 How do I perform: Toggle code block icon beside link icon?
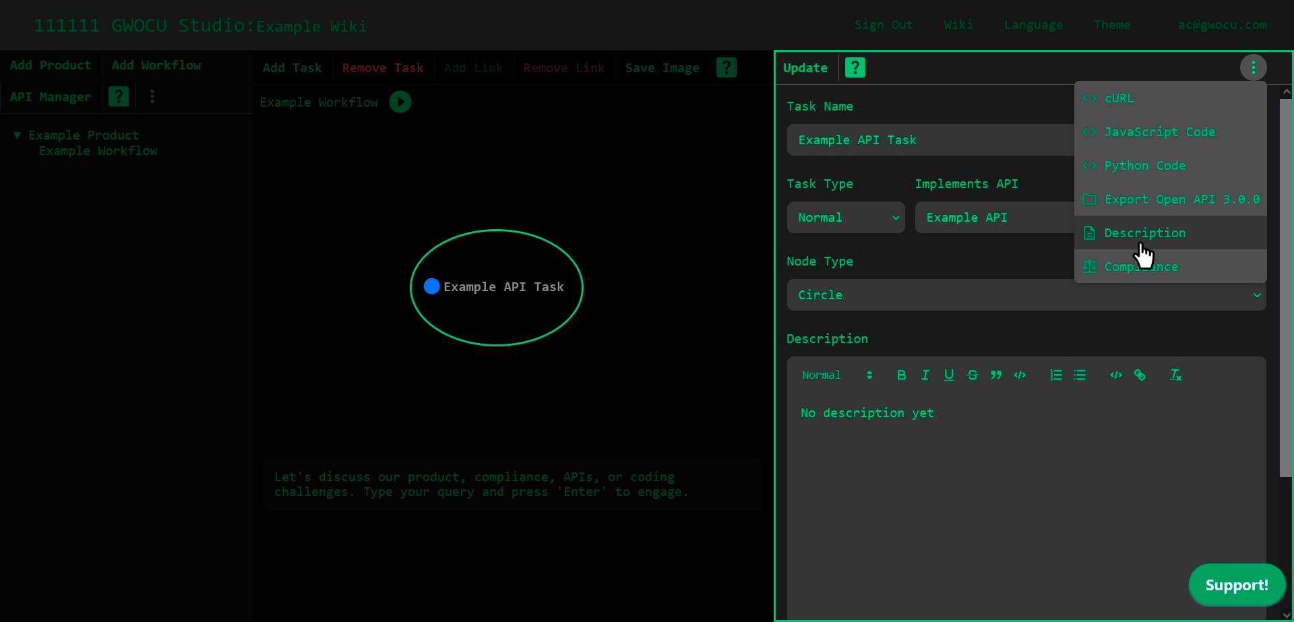click(x=1116, y=375)
